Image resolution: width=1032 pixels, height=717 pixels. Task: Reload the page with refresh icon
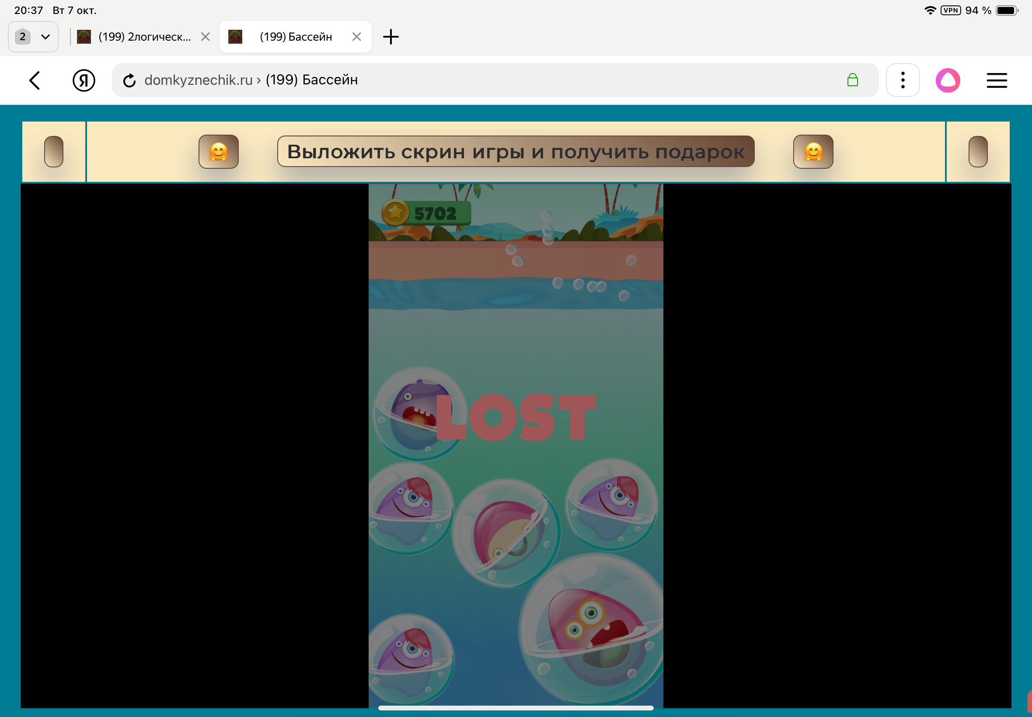pyautogui.click(x=129, y=80)
